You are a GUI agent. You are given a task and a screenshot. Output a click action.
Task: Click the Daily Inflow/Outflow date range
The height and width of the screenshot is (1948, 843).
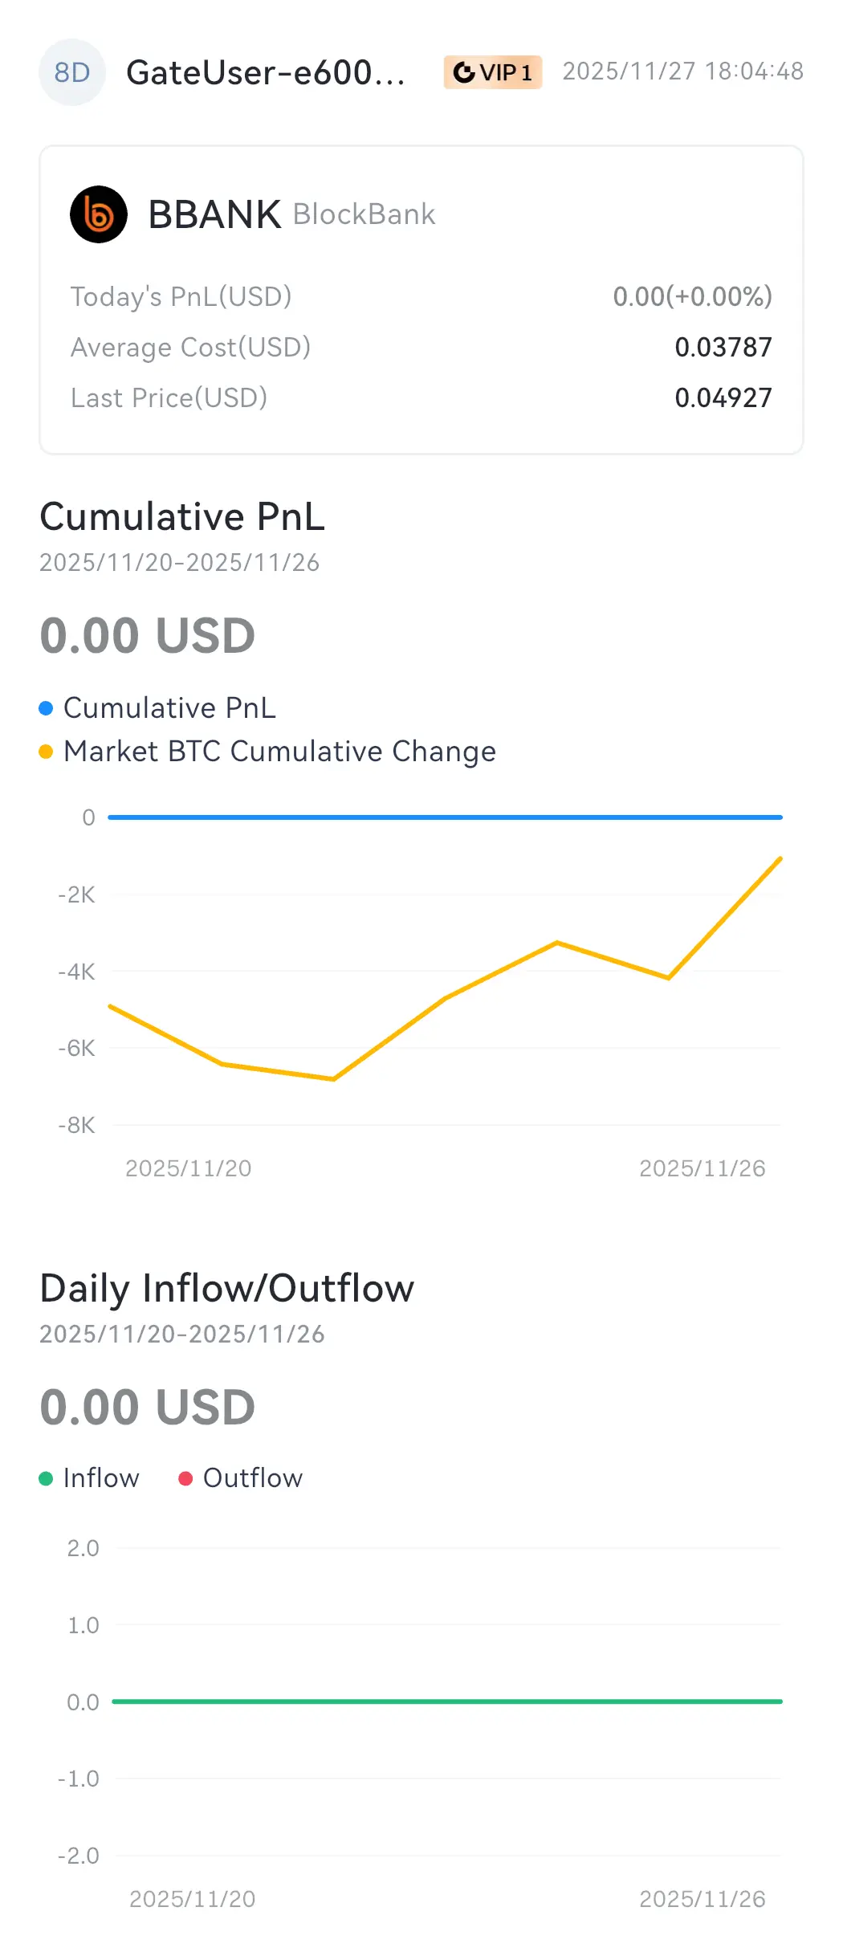[182, 1334]
